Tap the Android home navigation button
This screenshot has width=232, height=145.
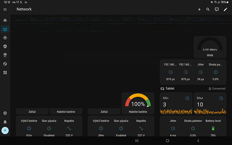tap(167, 141)
